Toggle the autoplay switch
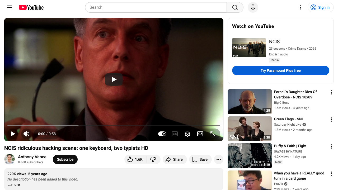This screenshot has height=190, width=338. click(x=162, y=134)
